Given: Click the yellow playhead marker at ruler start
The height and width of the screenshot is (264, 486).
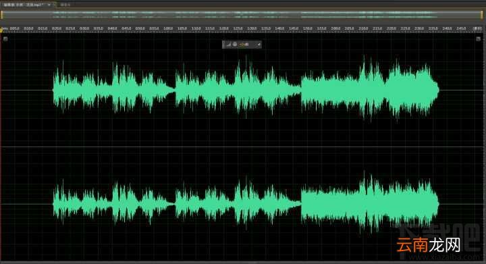Looking at the screenshot, I should (x=1, y=30).
